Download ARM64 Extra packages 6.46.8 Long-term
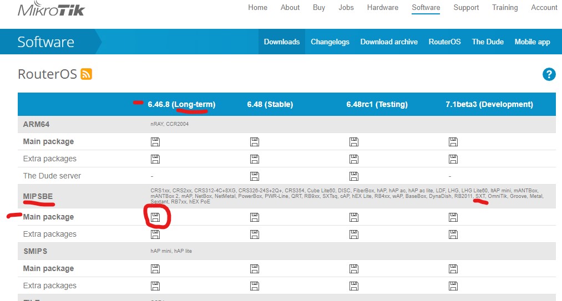Screen dimensions: 562x301 click(x=155, y=159)
